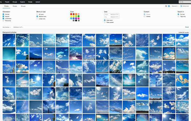Uncheck the Portrait orientation checkbox
This screenshot has height=121, width=191.
tap(3, 14)
